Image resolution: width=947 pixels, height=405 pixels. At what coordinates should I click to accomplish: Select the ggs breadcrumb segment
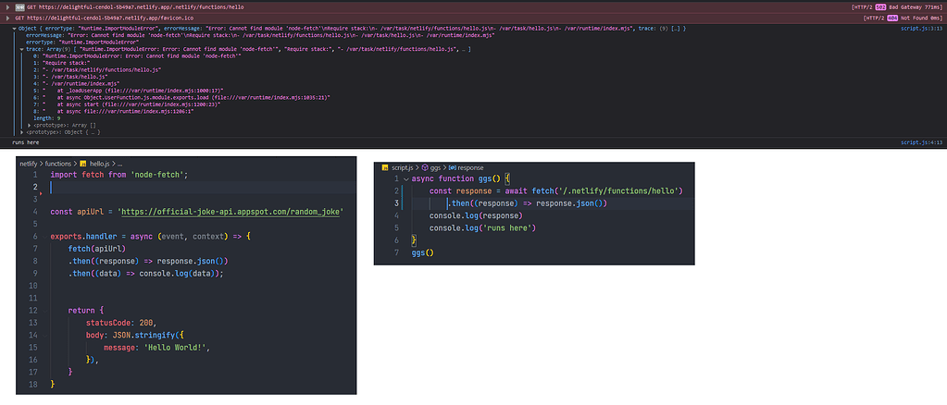pyautogui.click(x=435, y=167)
